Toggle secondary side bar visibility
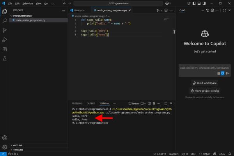Screen dimensions: 234x156 point(204,3)
